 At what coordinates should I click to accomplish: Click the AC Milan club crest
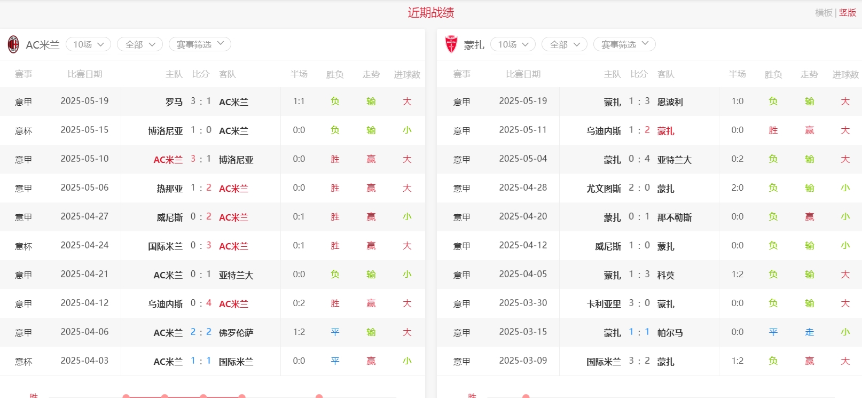(x=13, y=44)
